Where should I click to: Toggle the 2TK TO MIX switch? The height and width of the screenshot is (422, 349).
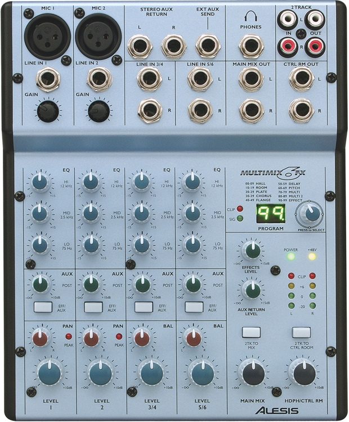[251, 333]
